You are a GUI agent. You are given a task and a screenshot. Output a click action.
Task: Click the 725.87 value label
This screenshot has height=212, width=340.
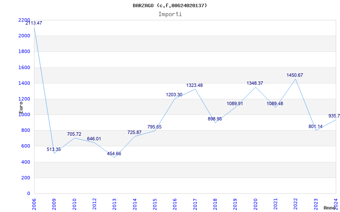pos(134,132)
